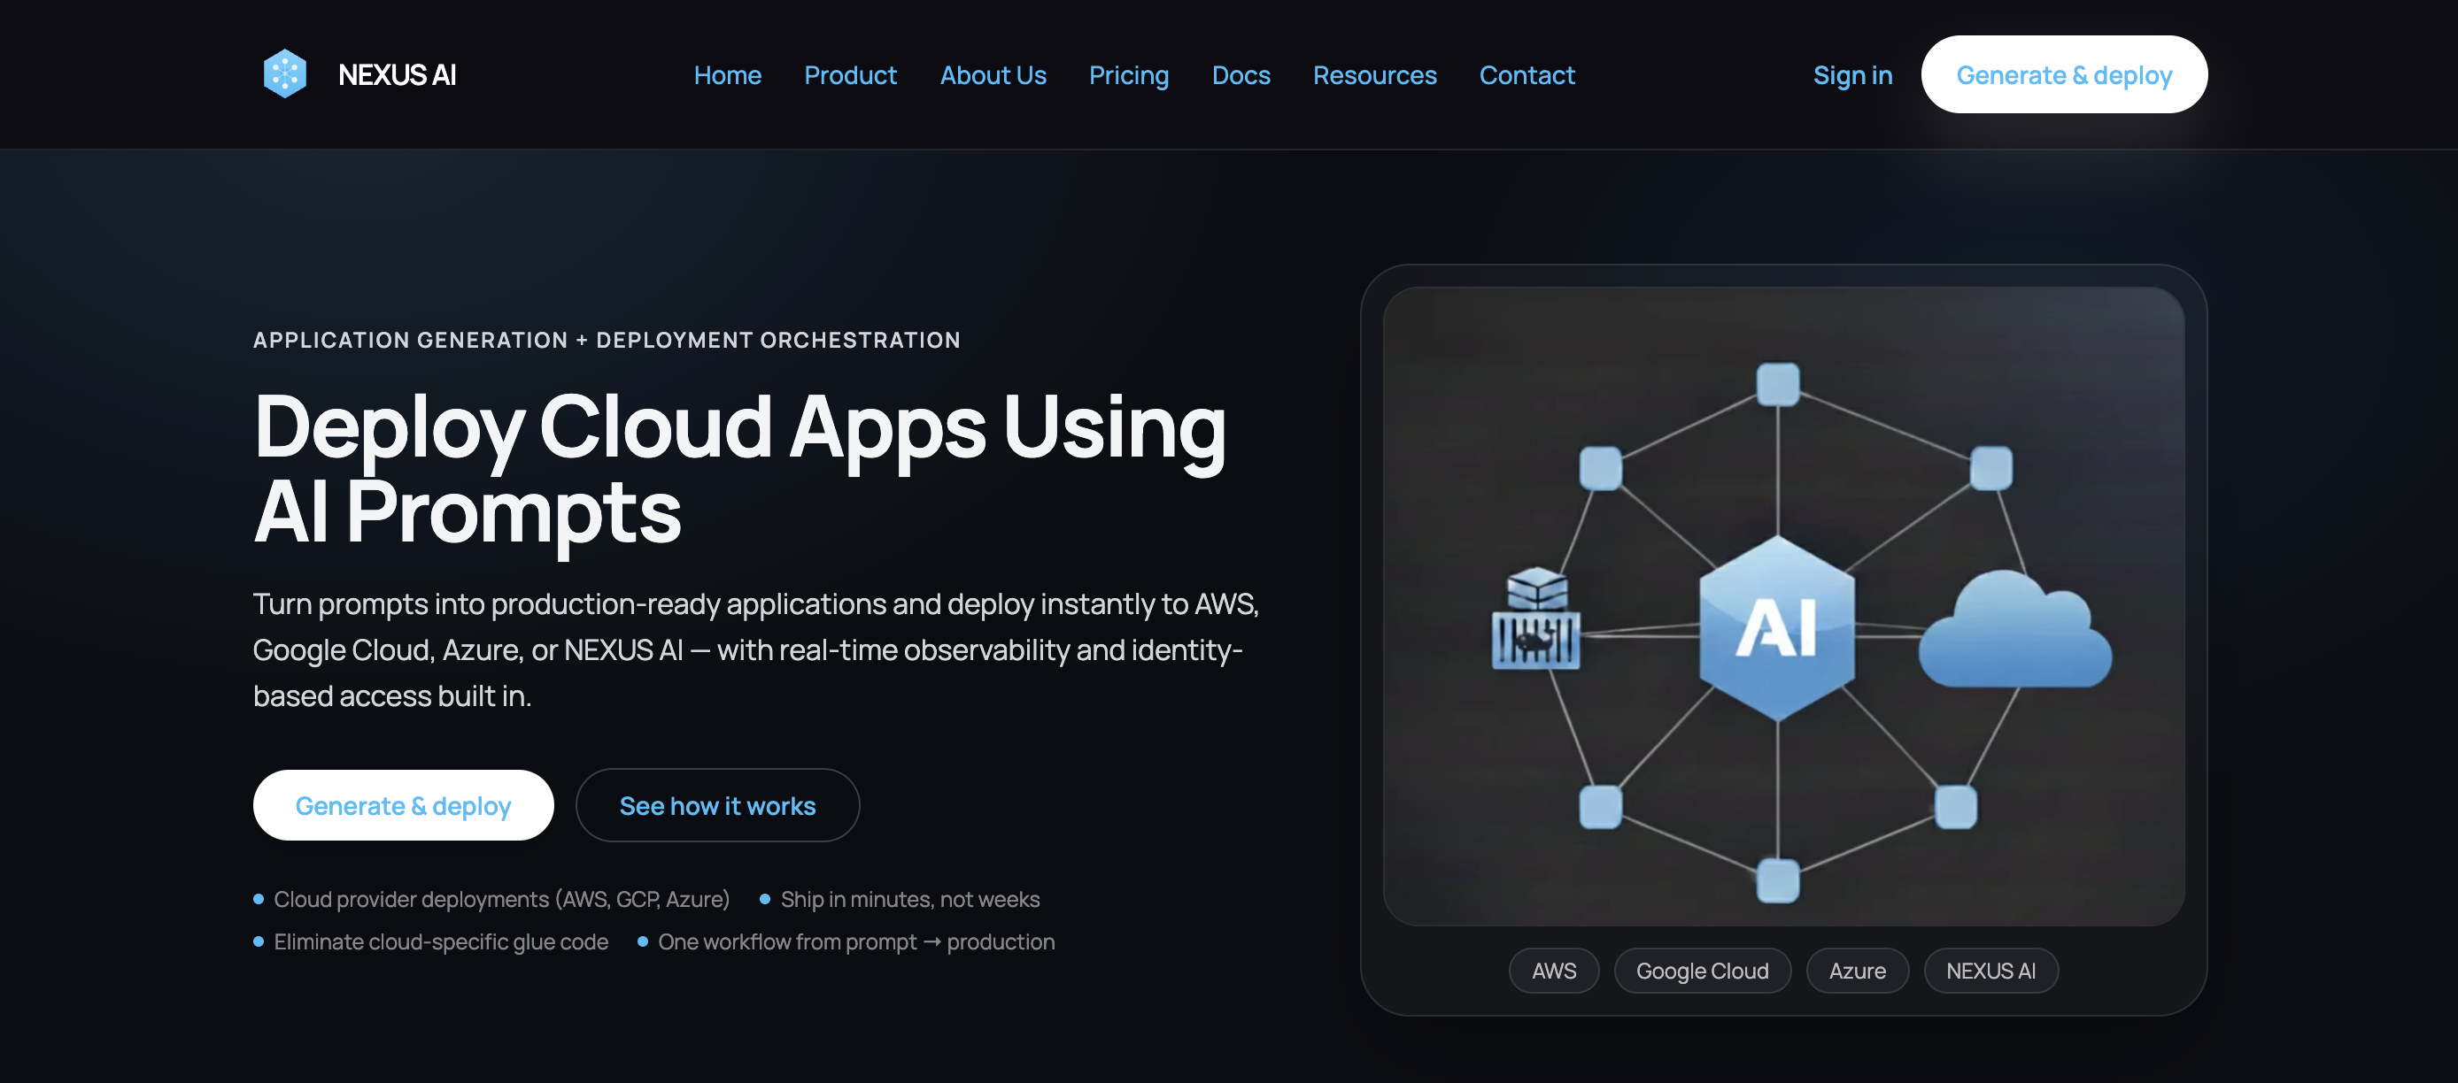Click the Sign in link
The width and height of the screenshot is (2458, 1083).
click(x=1852, y=75)
